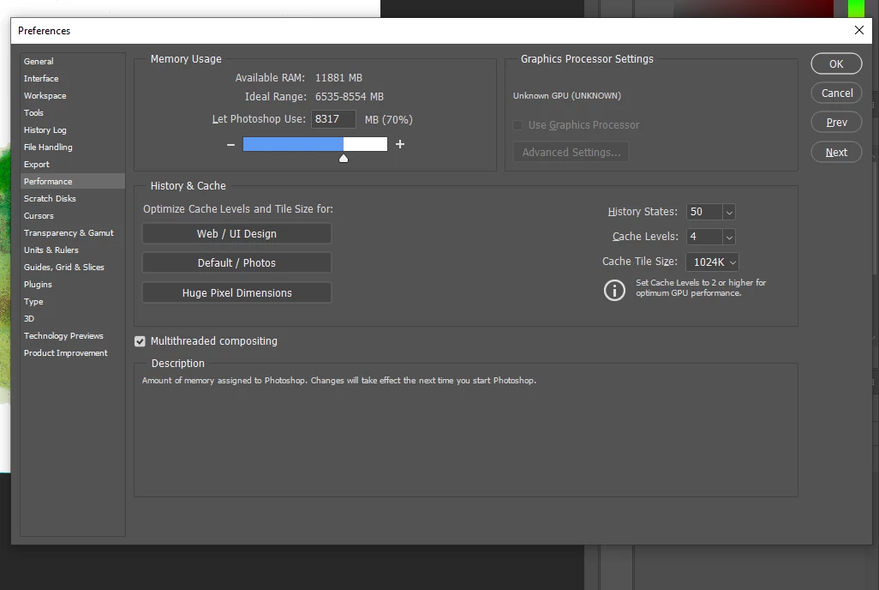Image resolution: width=879 pixels, height=590 pixels.
Task: Enable Use Graphics Processor checkbox
Action: click(x=517, y=125)
